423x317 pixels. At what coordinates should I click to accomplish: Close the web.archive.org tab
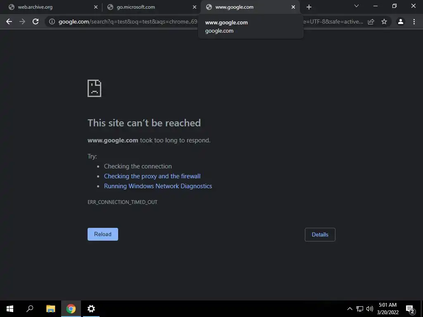pos(96,7)
